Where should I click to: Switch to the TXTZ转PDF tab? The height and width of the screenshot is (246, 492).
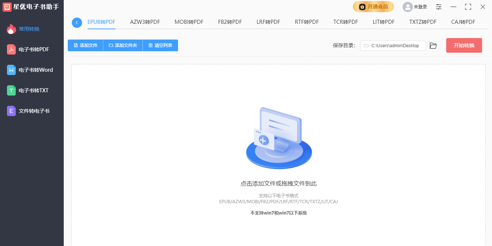[423, 22]
